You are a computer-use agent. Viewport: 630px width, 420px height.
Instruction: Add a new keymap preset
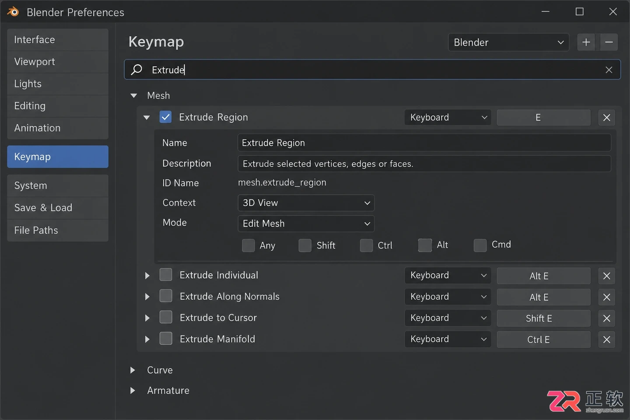pos(586,42)
